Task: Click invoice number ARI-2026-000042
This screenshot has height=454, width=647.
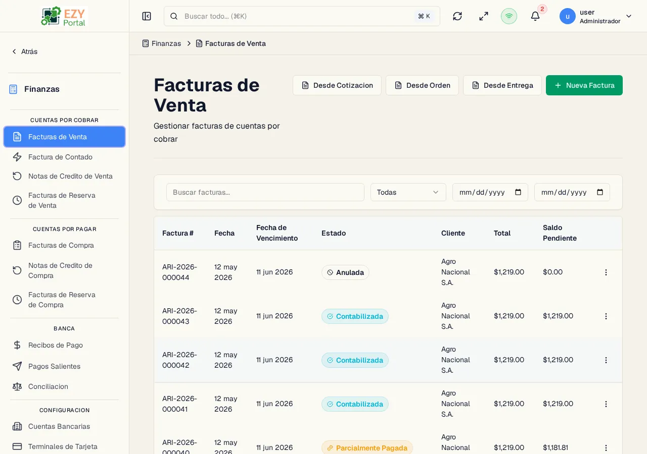Action: [179, 360]
